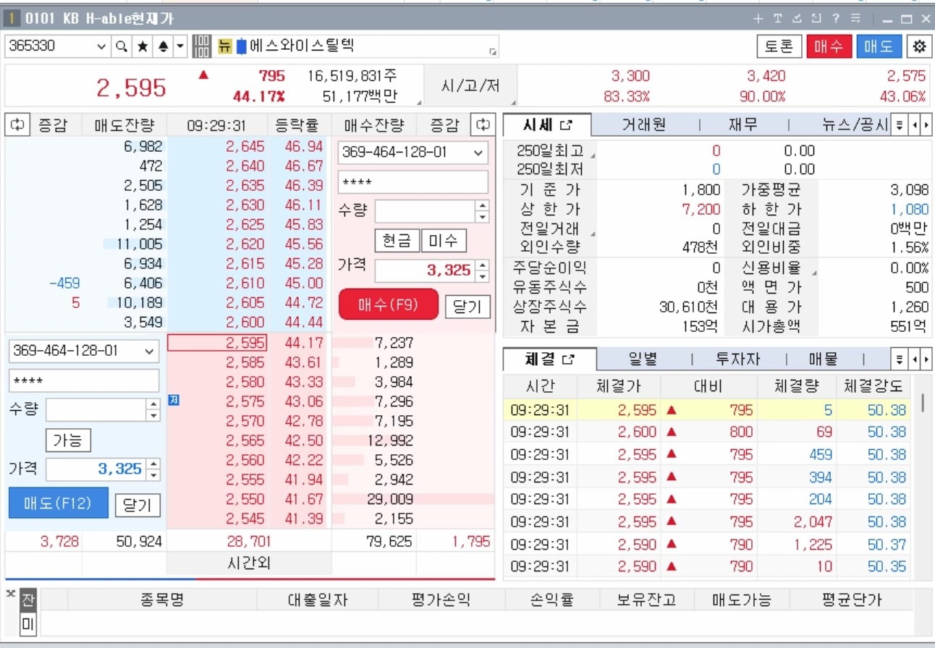Close the buy order panel with 닫기

pos(467,306)
